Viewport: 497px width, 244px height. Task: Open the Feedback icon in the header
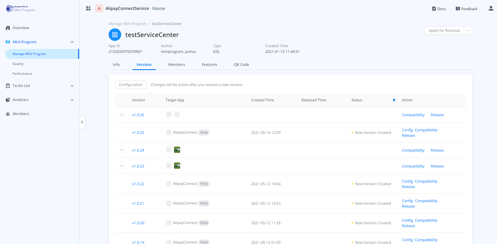pyautogui.click(x=457, y=9)
